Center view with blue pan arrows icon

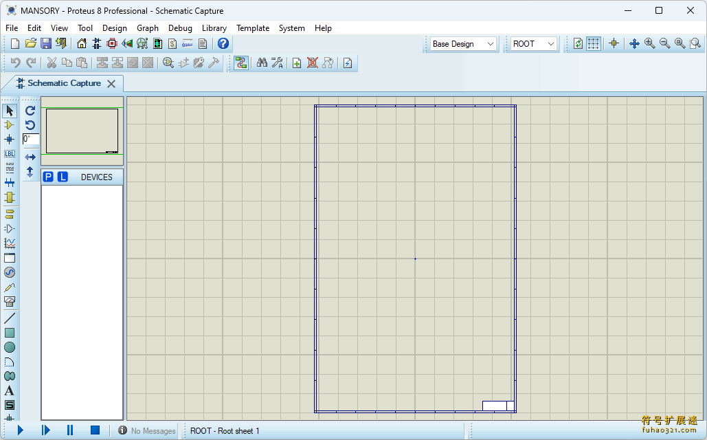pyautogui.click(x=634, y=44)
